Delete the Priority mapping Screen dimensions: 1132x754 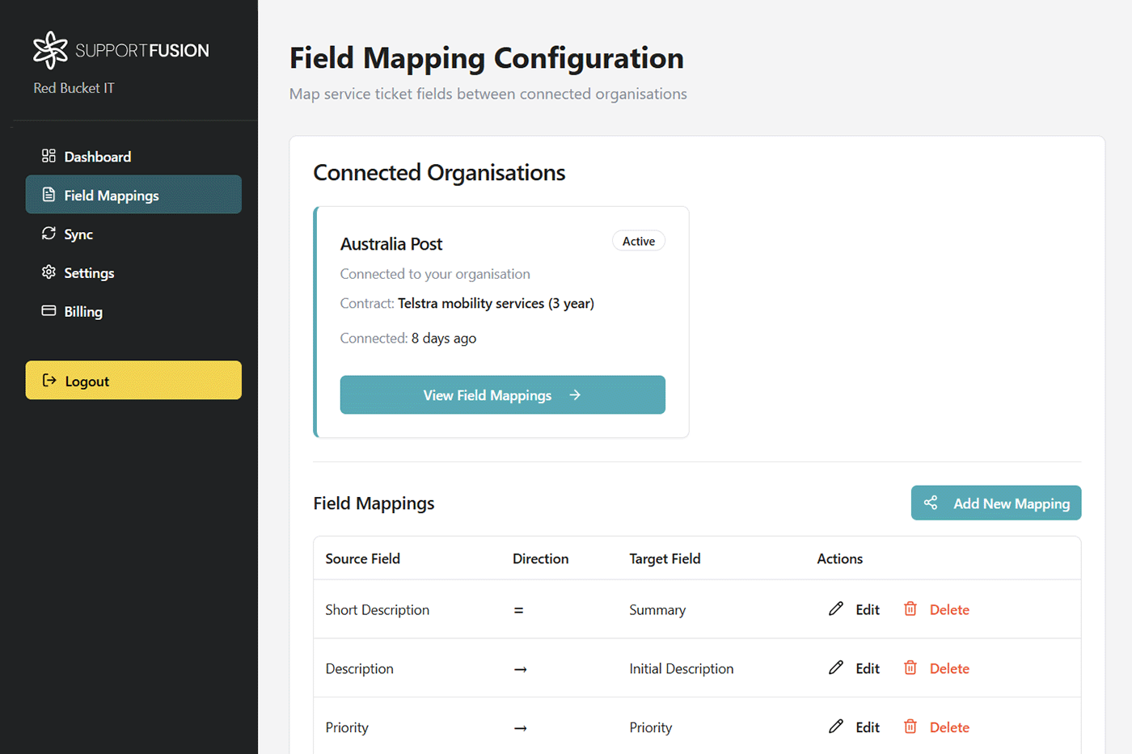tap(936, 727)
